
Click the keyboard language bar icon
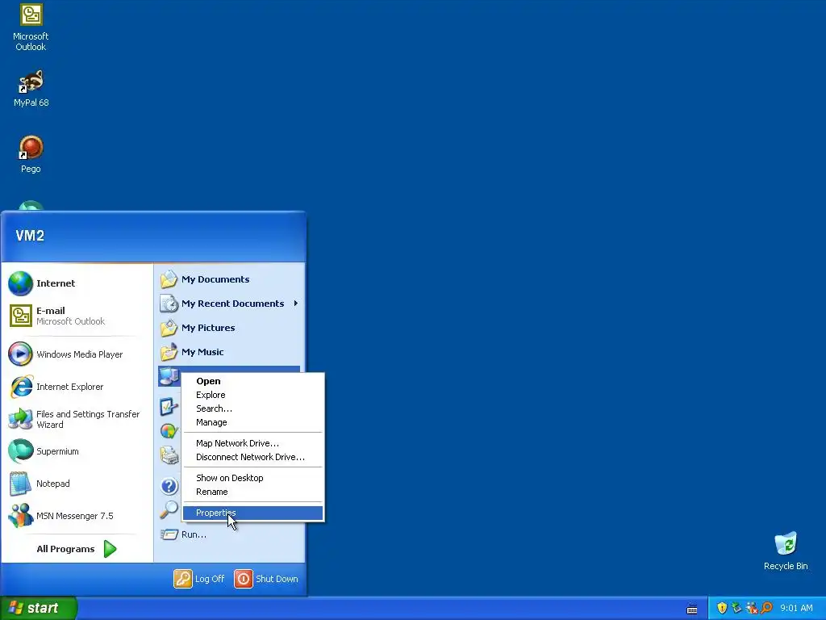pos(692,609)
